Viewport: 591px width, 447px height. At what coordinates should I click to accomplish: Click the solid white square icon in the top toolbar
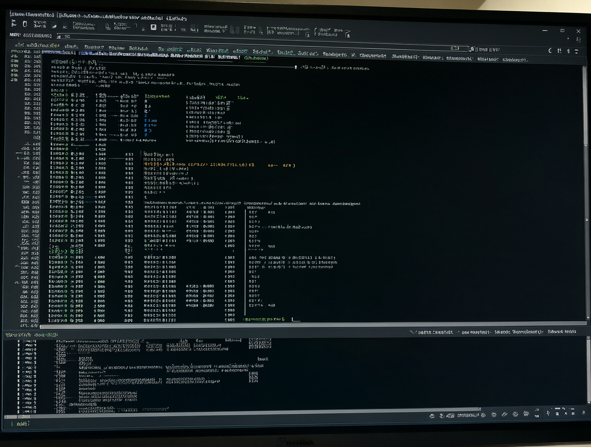coord(153,27)
